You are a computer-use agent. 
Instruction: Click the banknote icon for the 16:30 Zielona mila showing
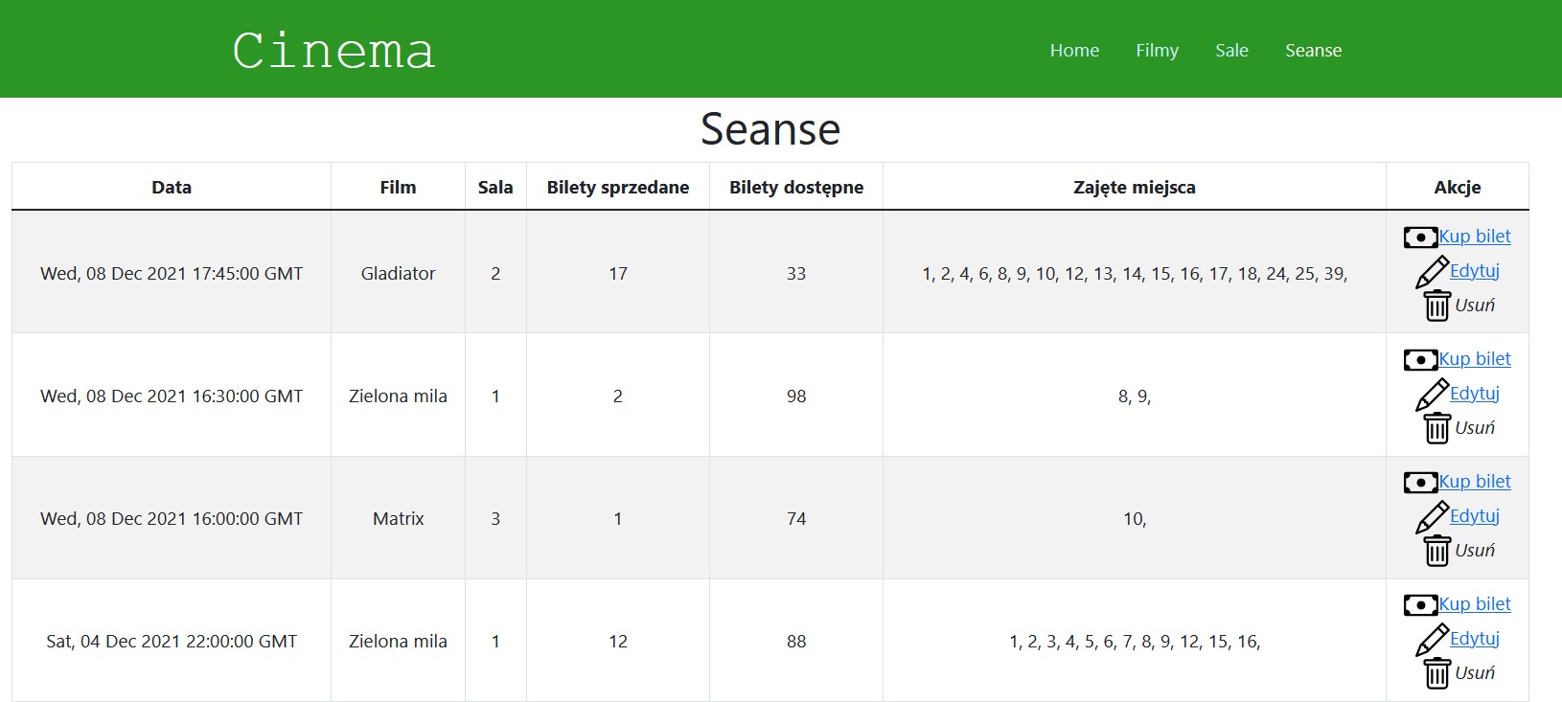[1420, 359]
